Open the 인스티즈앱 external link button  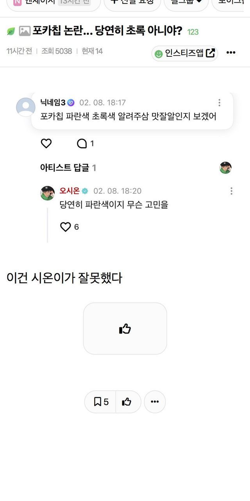click(184, 53)
